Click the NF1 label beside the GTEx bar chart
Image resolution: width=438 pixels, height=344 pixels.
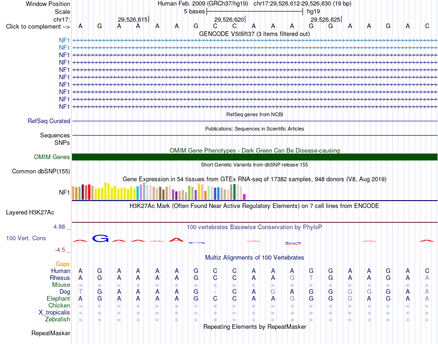coord(64,192)
